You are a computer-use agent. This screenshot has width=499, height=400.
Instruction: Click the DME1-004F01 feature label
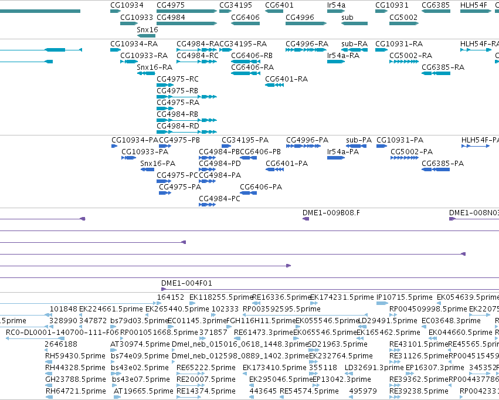pos(186,283)
